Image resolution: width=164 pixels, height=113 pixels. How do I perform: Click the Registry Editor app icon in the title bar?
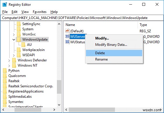(5, 5)
